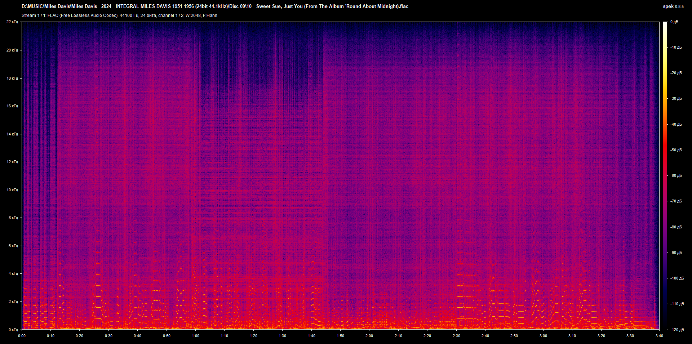Click the -70 дБ color scale label
692x344 pixels.
(676, 201)
